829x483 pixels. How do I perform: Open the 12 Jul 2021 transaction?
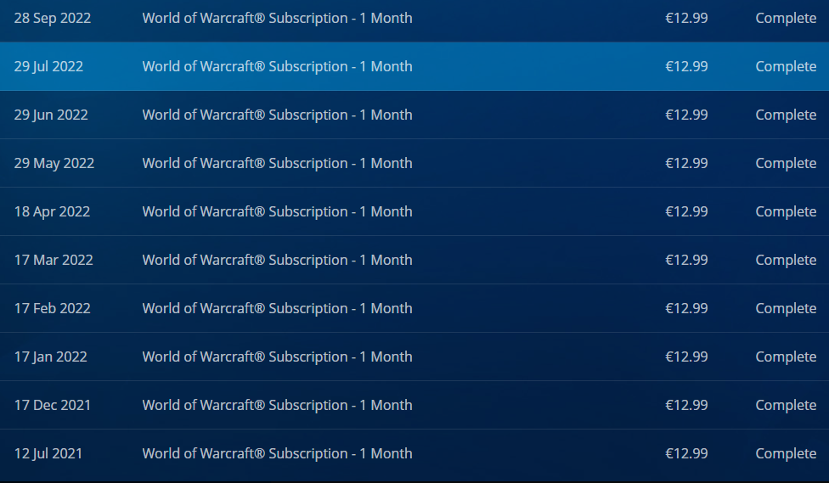pos(414,453)
